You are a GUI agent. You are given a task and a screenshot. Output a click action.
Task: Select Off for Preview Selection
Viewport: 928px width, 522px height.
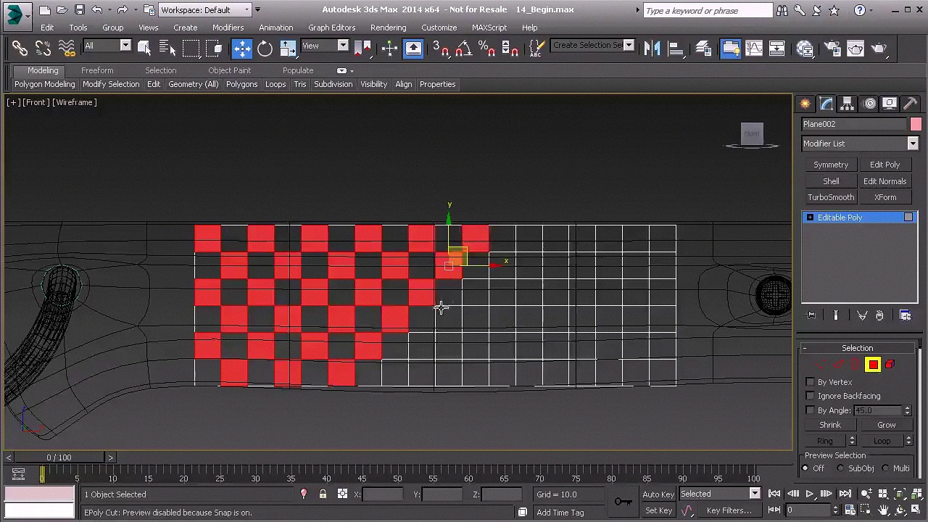(x=805, y=468)
